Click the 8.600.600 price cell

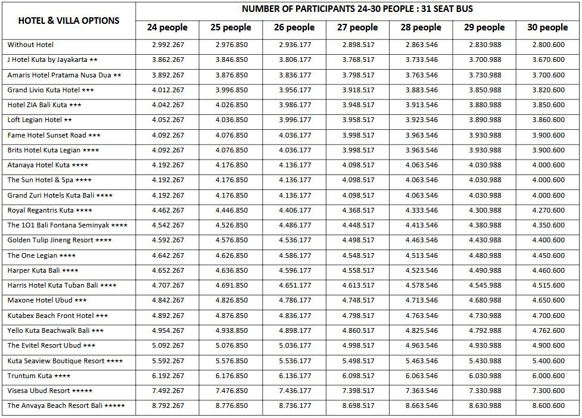549,405
